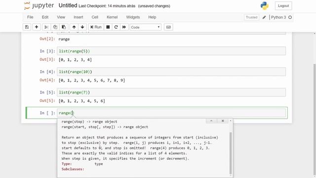Click the active cell containing range(
This screenshot has width=316, height=178.
click(171, 113)
